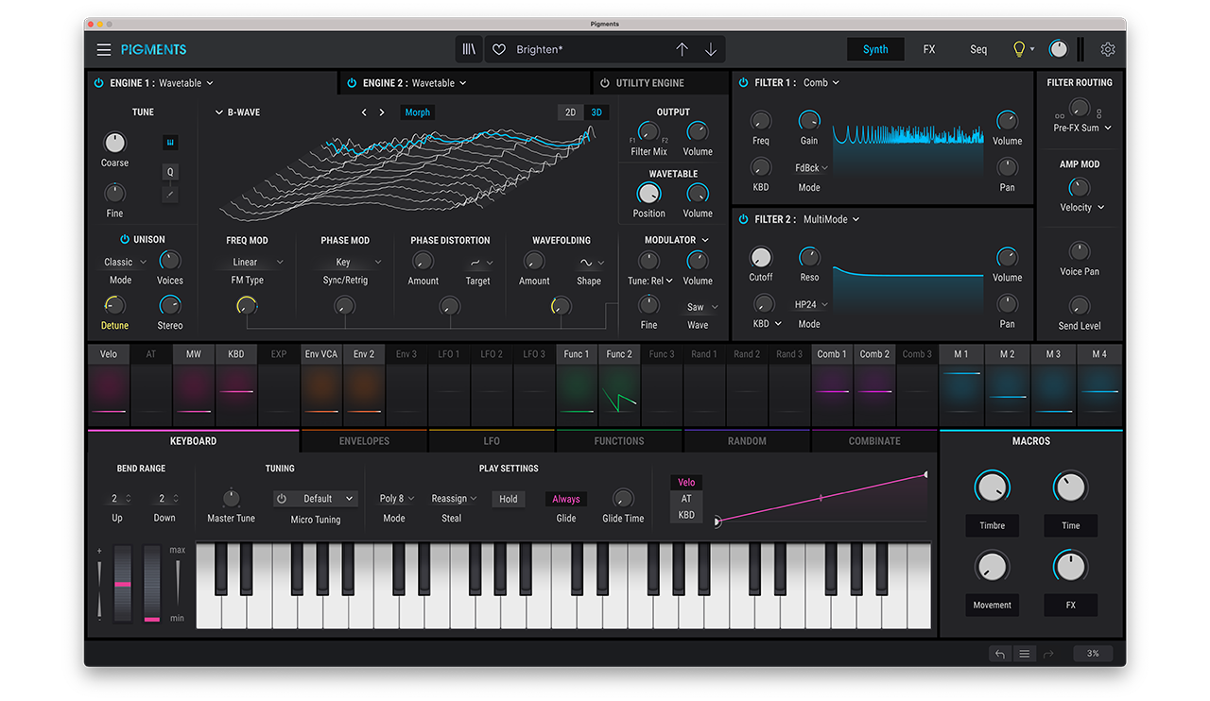Open settings gear panel
Image resolution: width=1210 pixels, height=701 pixels.
1108,49
